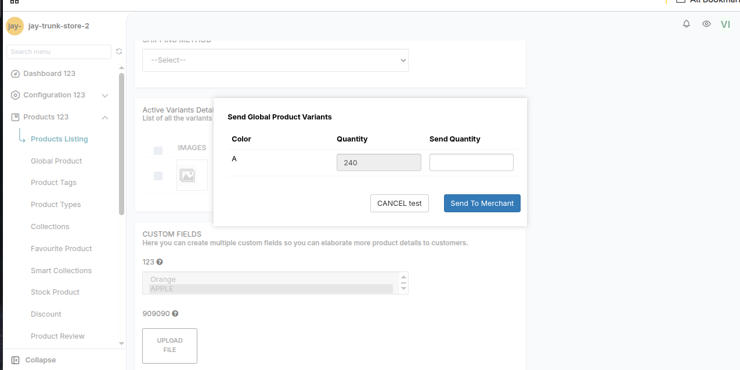Click the variant color value A
This screenshot has height=370, width=740.
[234, 158]
